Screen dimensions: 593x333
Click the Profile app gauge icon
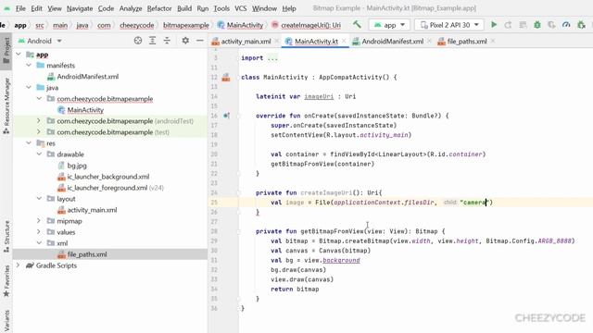(566, 25)
